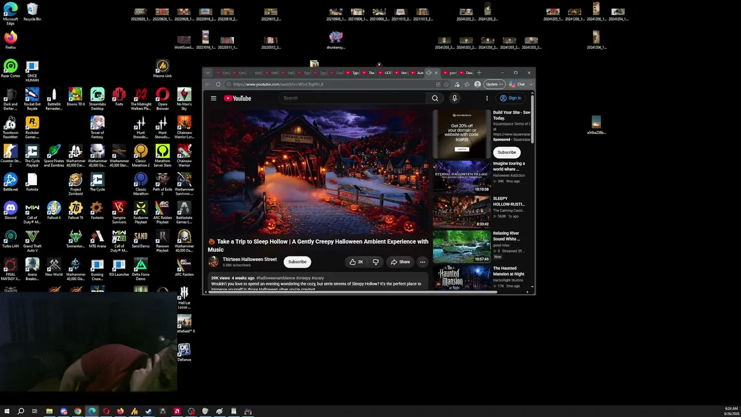Open No Man's Sky desktop shortcut
The height and width of the screenshot is (417, 741).
pyautogui.click(x=184, y=98)
